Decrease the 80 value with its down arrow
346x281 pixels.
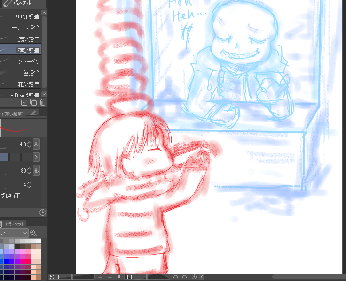pyautogui.click(x=29, y=173)
